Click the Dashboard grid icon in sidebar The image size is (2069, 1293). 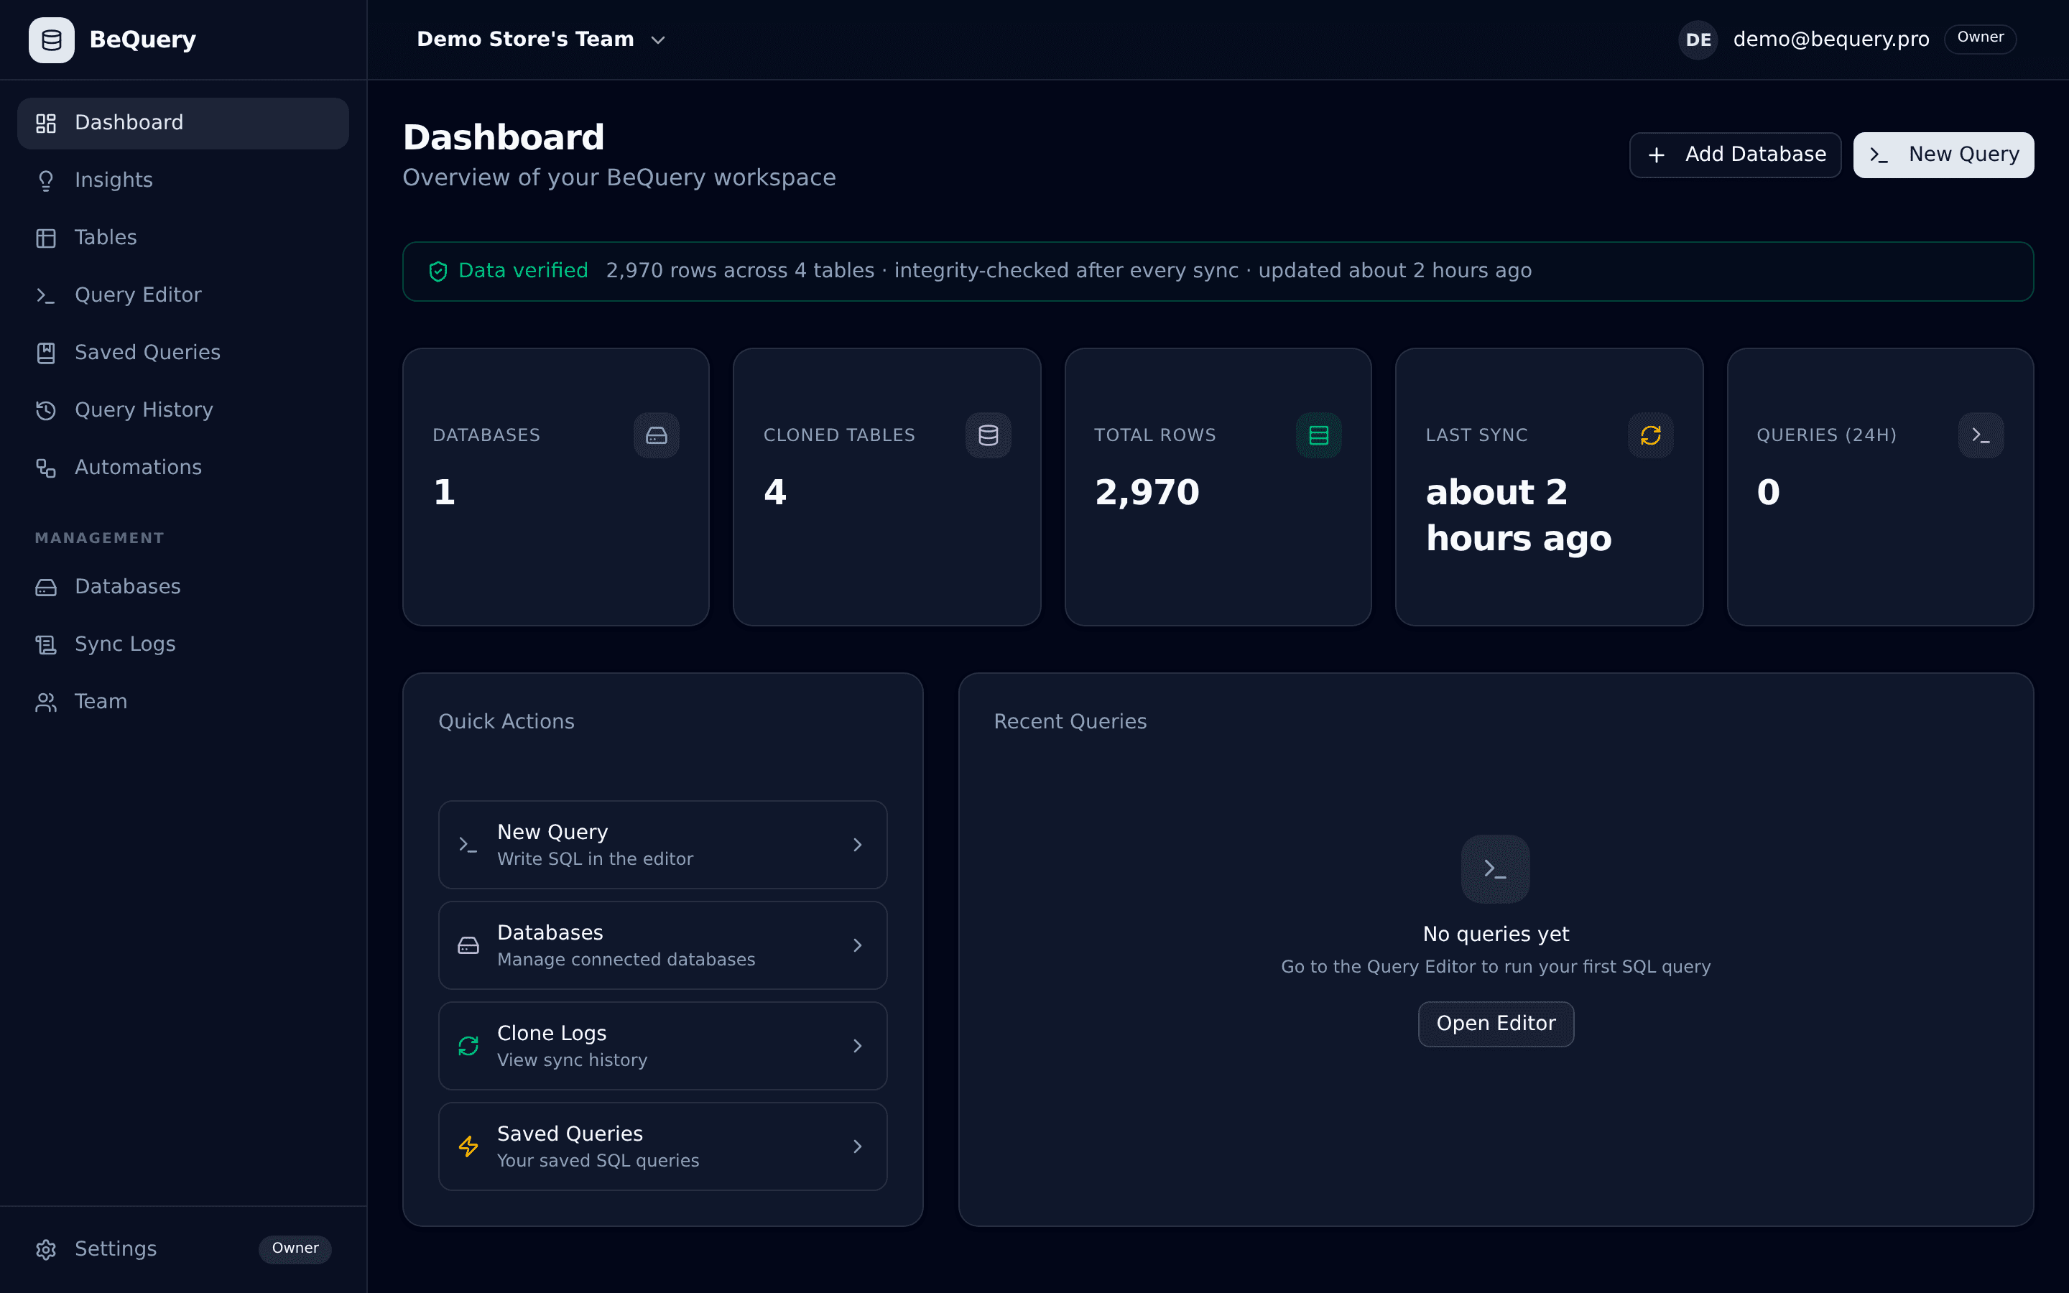[x=46, y=123]
